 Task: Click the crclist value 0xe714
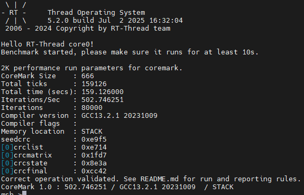pyautogui.click(x=94, y=147)
